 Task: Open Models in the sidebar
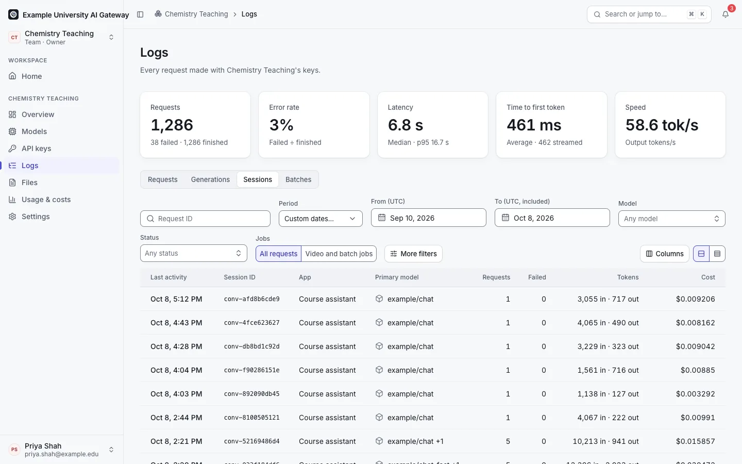point(61,131)
